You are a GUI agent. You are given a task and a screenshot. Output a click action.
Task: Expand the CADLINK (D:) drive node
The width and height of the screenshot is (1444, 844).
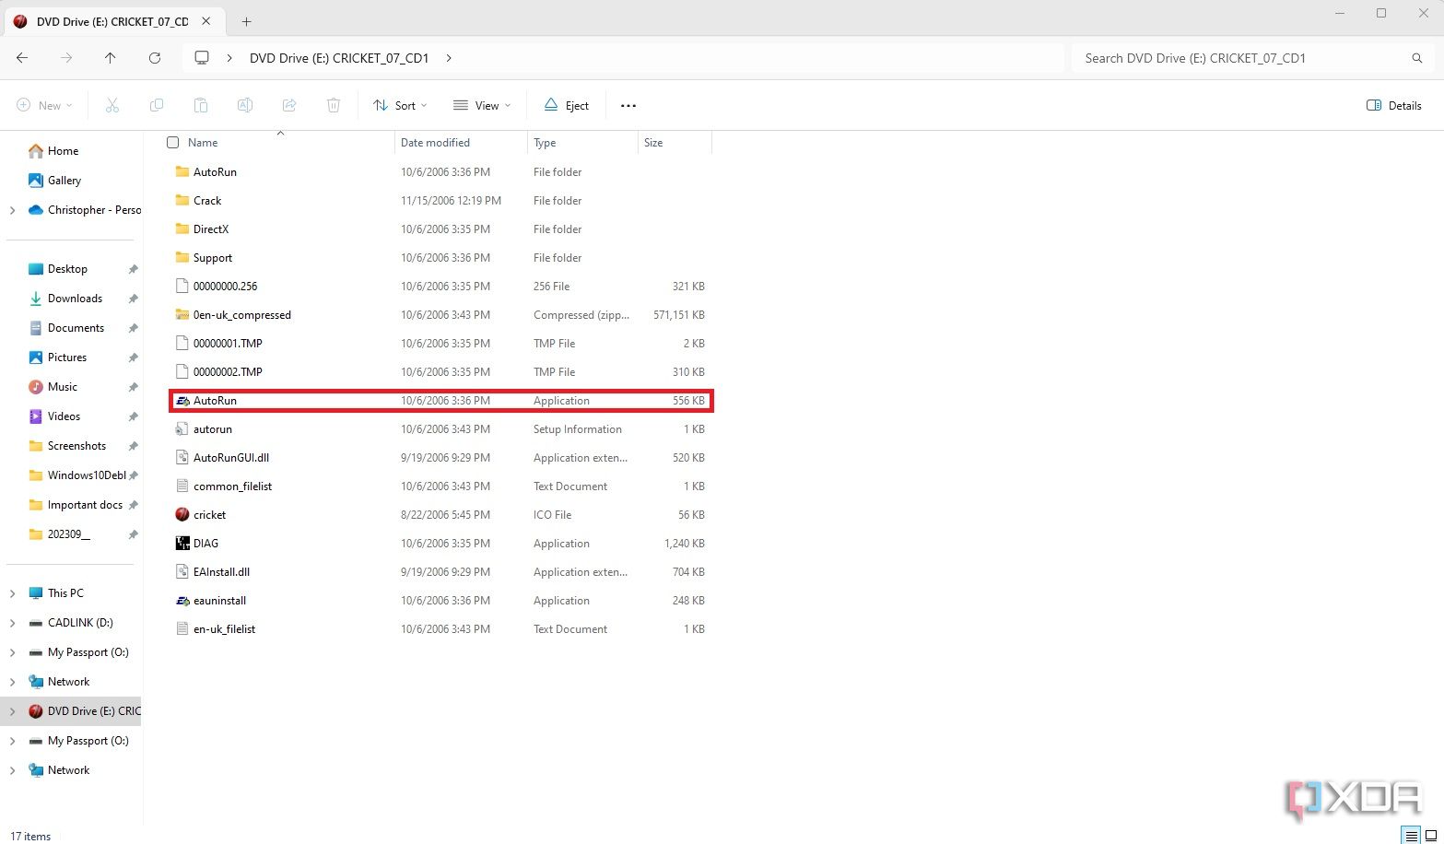(x=12, y=623)
